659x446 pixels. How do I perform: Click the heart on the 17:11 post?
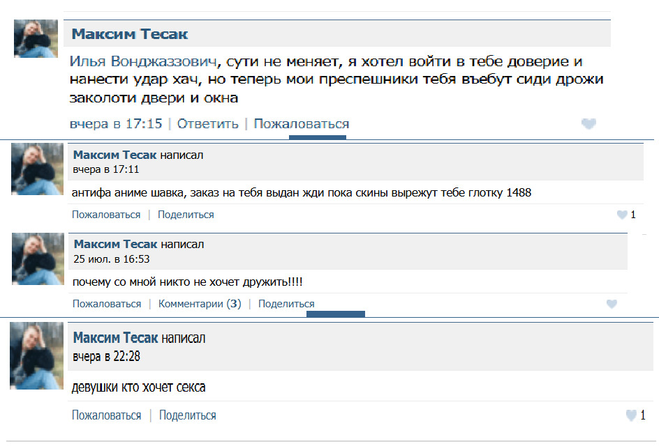[622, 215]
